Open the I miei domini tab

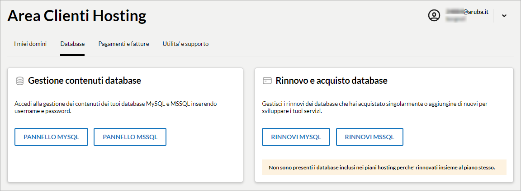[30, 44]
